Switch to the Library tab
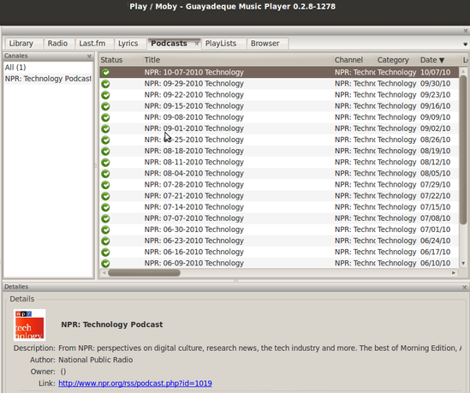This screenshot has width=470, height=393. [21, 44]
